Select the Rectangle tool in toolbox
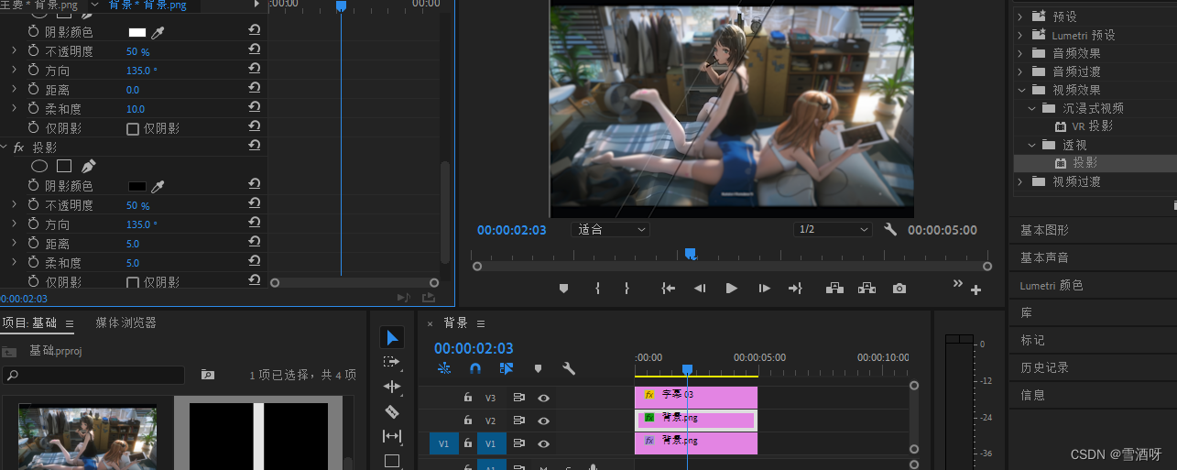Image resolution: width=1177 pixels, height=470 pixels. click(392, 460)
